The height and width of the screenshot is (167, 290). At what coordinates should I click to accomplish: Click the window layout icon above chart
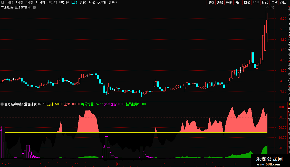click(x=272, y=8)
